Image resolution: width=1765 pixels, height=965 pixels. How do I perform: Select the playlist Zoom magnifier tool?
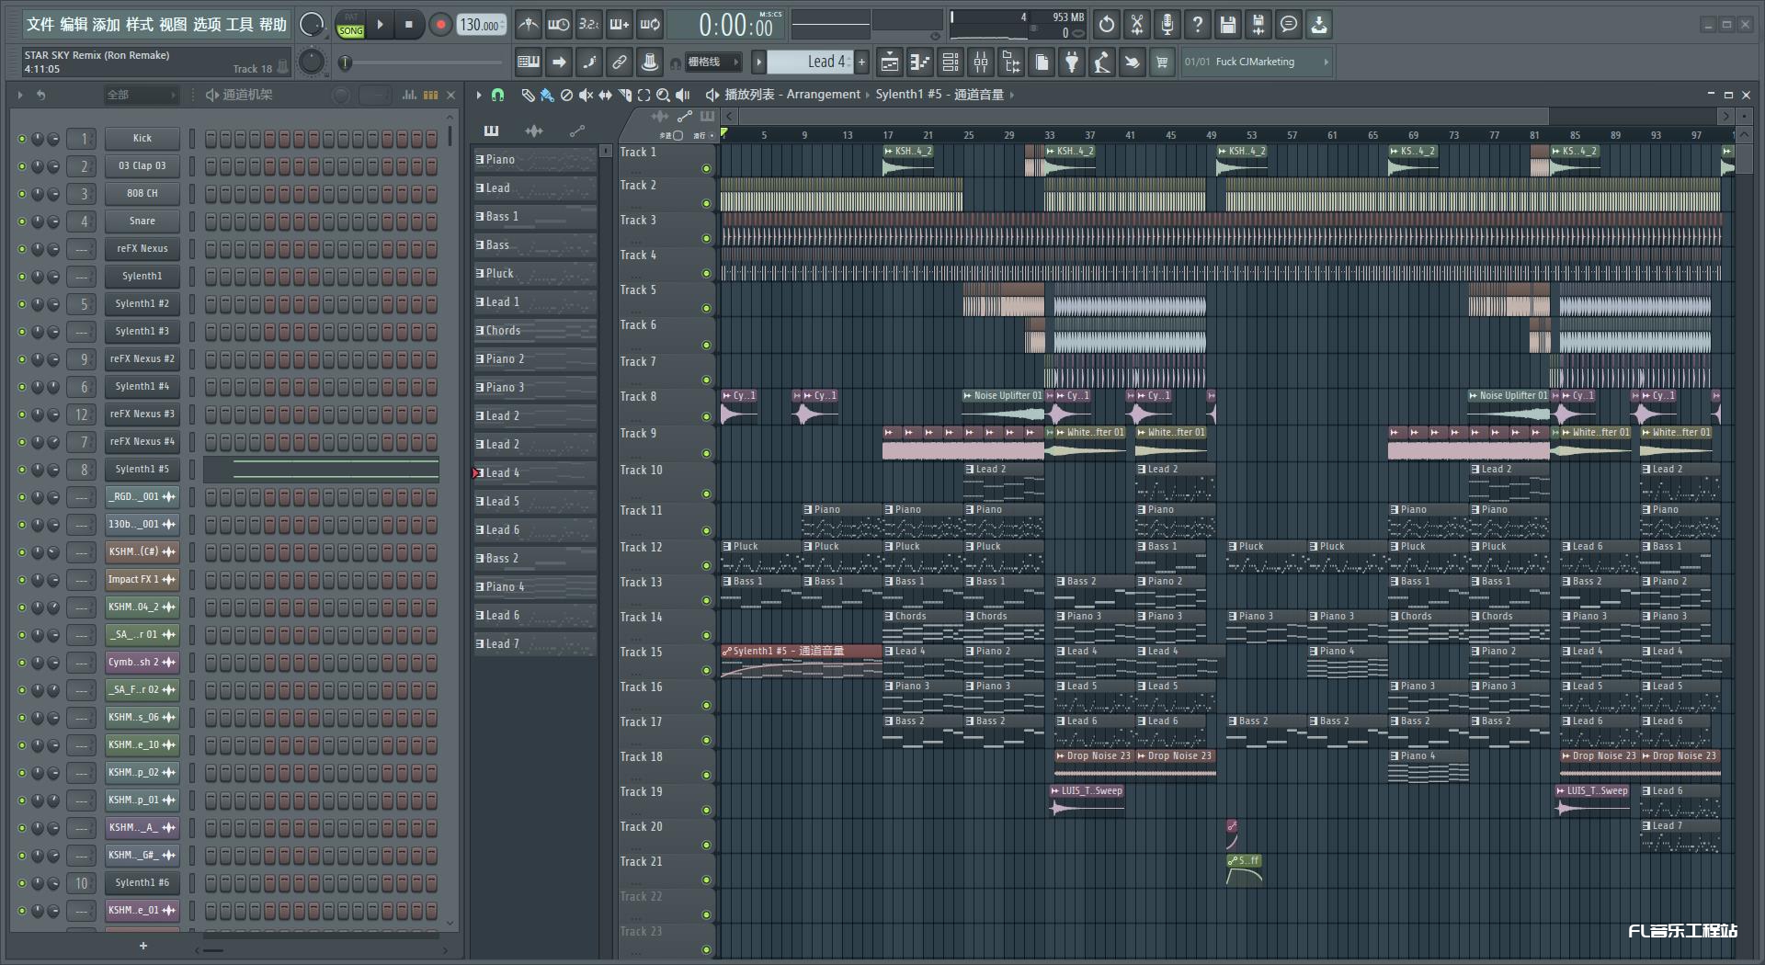point(663,95)
